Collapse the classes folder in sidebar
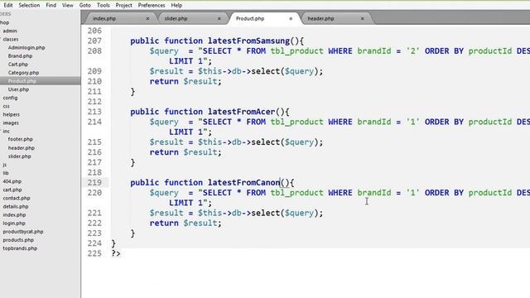Image resolution: width=530 pixels, height=298 pixels. [11, 39]
